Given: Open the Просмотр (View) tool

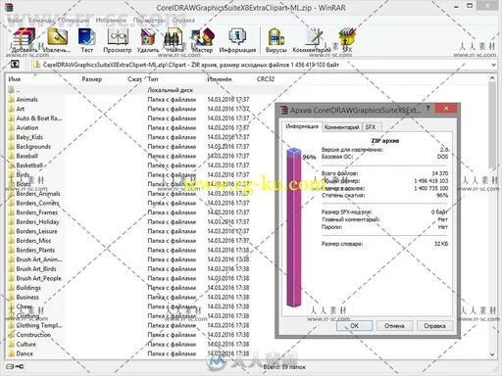Looking at the screenshot, I should [x=118, y=40].
